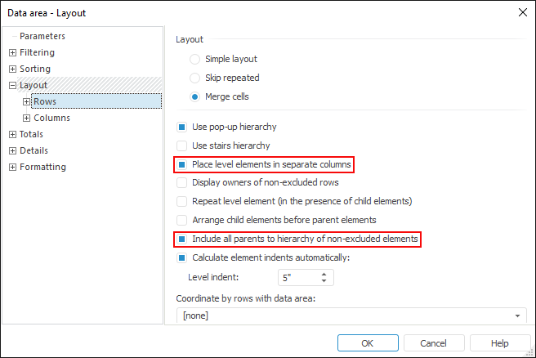Image resolution: width=536 pixels, height=358 pixels.
Task: Enable Use stairs hierarchy checkbox
Action: point(182,146)
